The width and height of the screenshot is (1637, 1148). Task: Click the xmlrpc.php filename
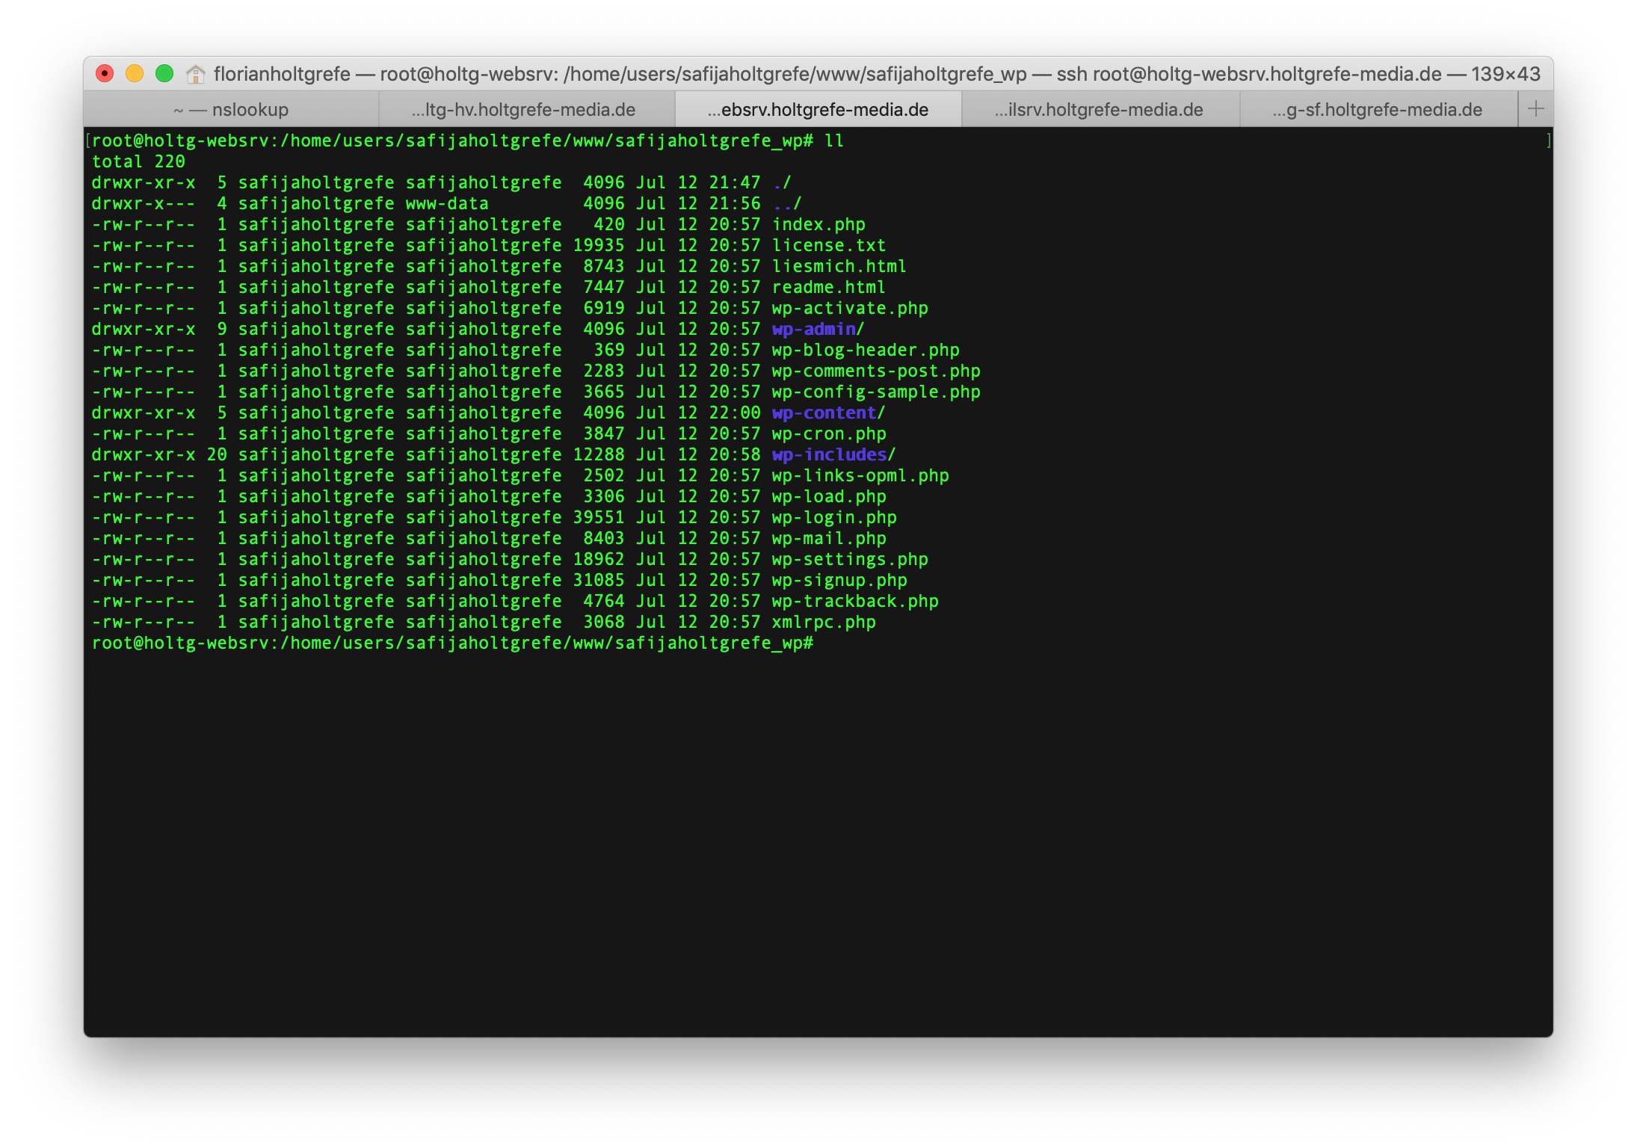[824, 622]
